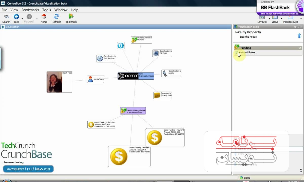Select the Classification is Hardware node
The height and width of the screenshot is (182, 304).
162,53
